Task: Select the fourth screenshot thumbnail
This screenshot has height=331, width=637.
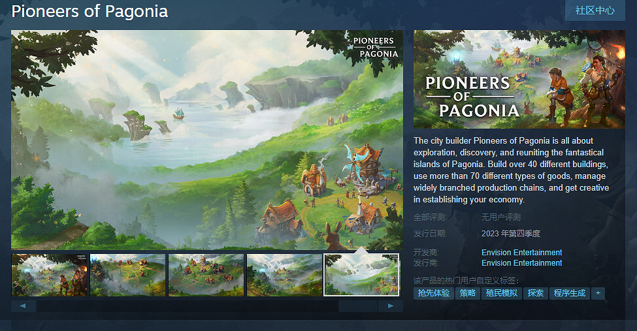Action: (x=284, y=275)
